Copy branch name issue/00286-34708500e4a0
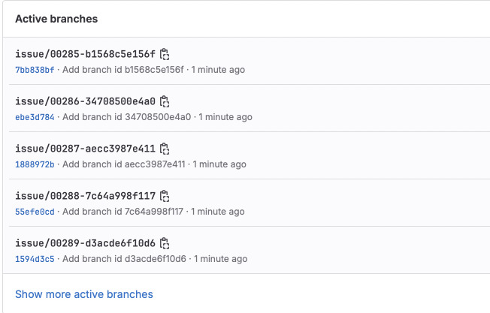490x313 pixels. 165,101
